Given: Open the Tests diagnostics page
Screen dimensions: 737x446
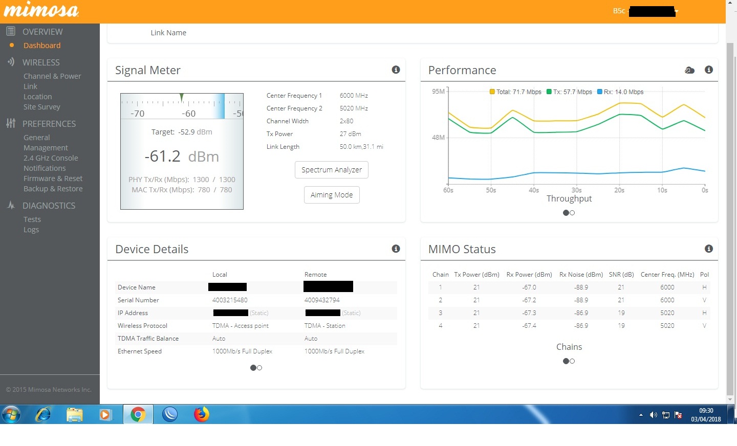Looking at the screenshot, I should [x=32, y=219].
